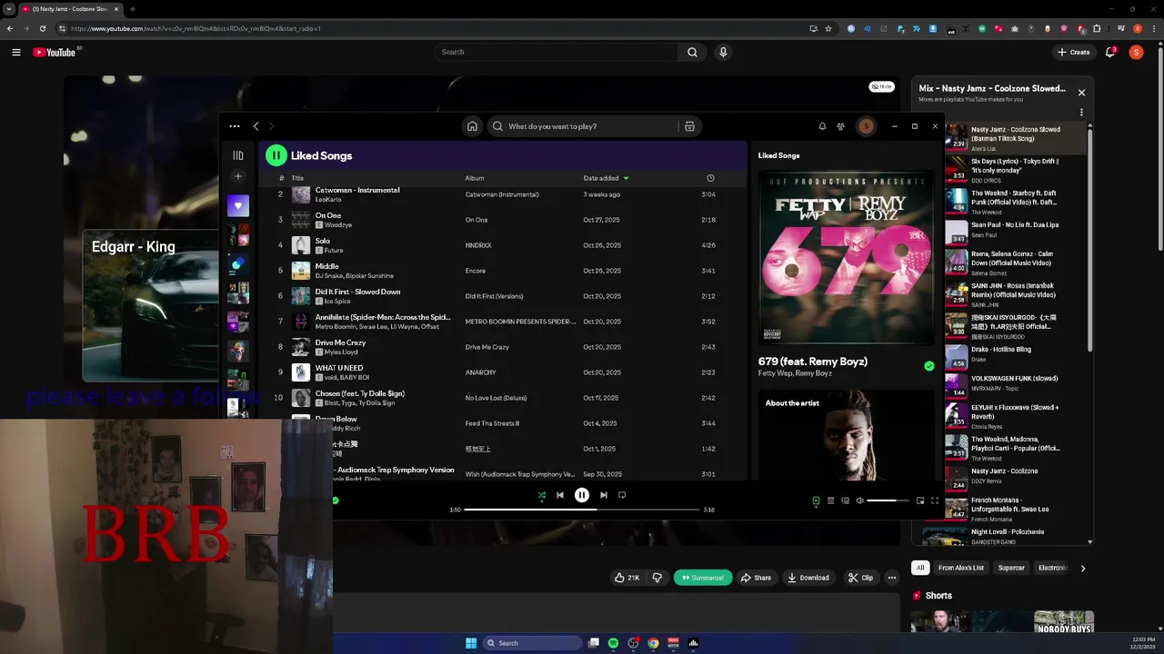Skip to next track in Spotify

[x=604, y=495]
